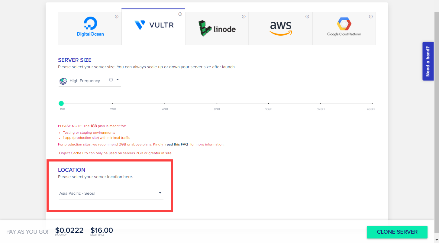Open the 'read this FAQ' link
This screenshot has width=439, height=243.
click(x=177, y=144)
